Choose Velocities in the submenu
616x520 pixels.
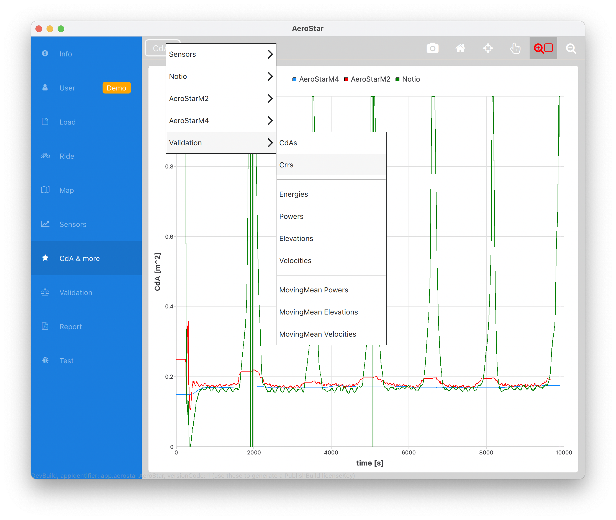pos(295,261)
